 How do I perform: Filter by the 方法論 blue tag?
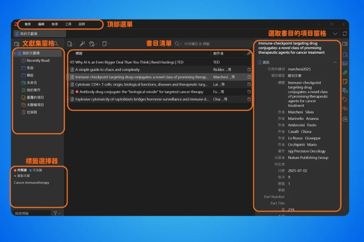pyautogui.click(x=36, y=170)
